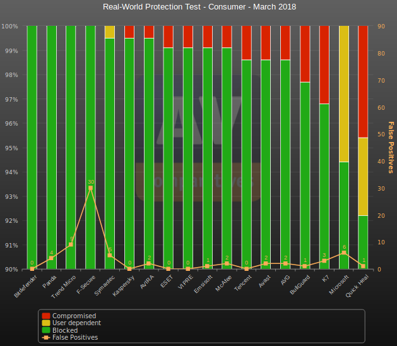Viewport: 397px width, 346px height.
Task: Click the red Compromised legend swatch
Action: [46, 316]
